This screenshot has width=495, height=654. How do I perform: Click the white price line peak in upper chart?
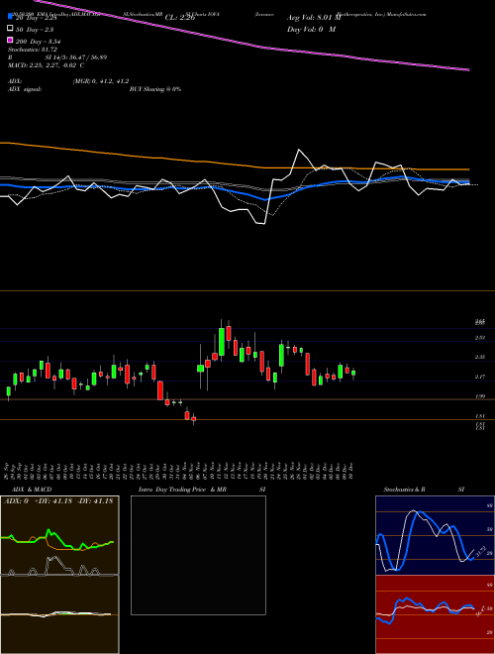[299, 150]
